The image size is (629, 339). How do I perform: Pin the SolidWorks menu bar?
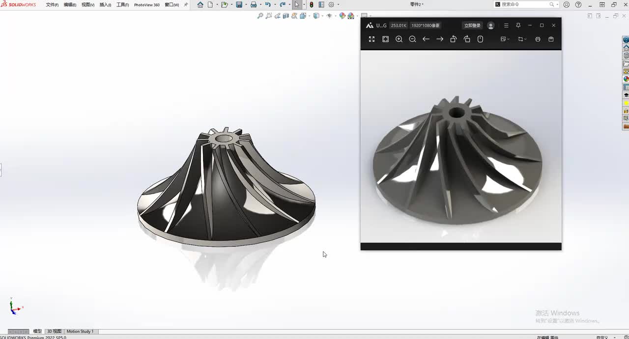[x=186, y=5]
